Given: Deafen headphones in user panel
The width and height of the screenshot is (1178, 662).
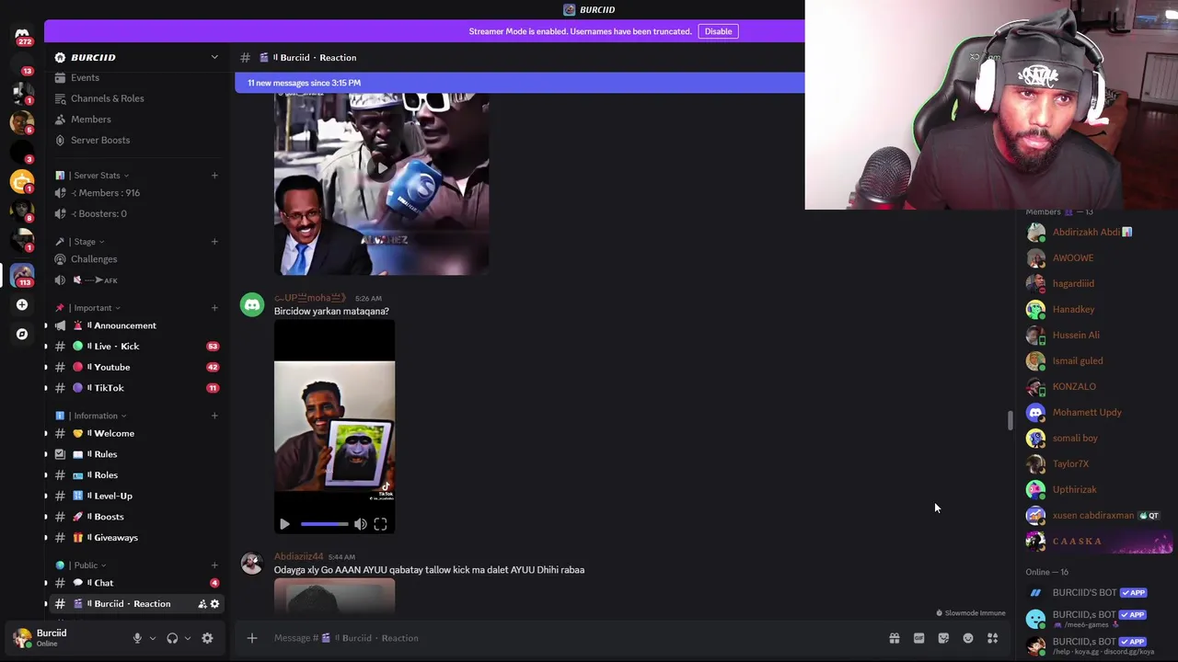Looking at the screenshot, I should click(x=172, y=638).
